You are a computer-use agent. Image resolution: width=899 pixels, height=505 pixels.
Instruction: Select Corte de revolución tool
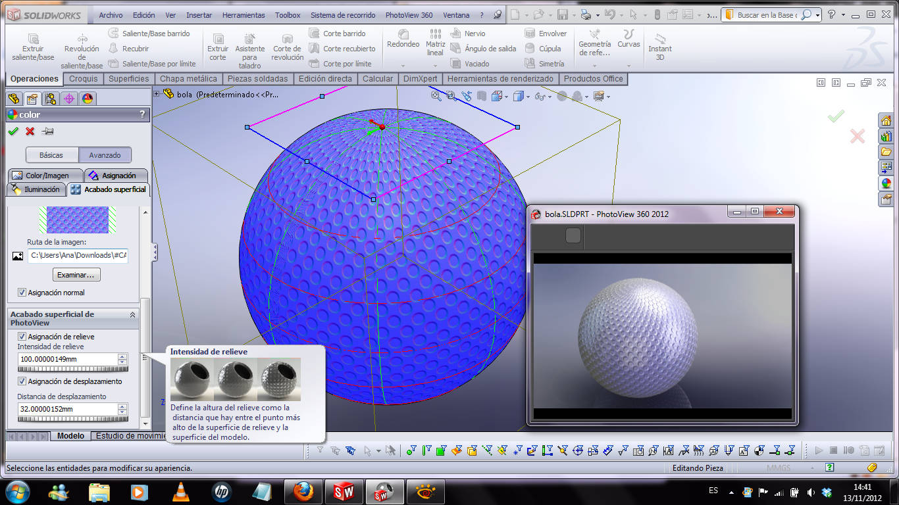[x=288, y=47]
